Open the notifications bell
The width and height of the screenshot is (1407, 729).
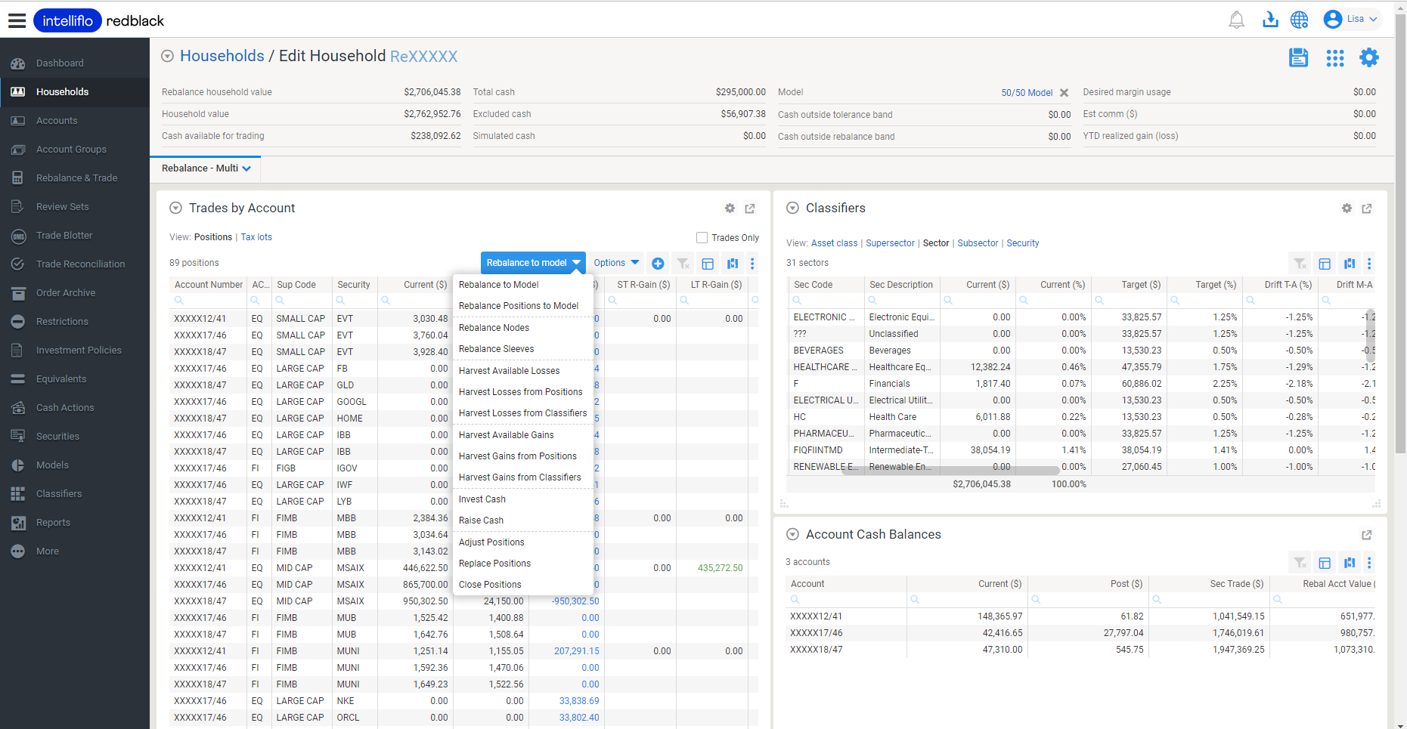click(x=1236, y=20)
